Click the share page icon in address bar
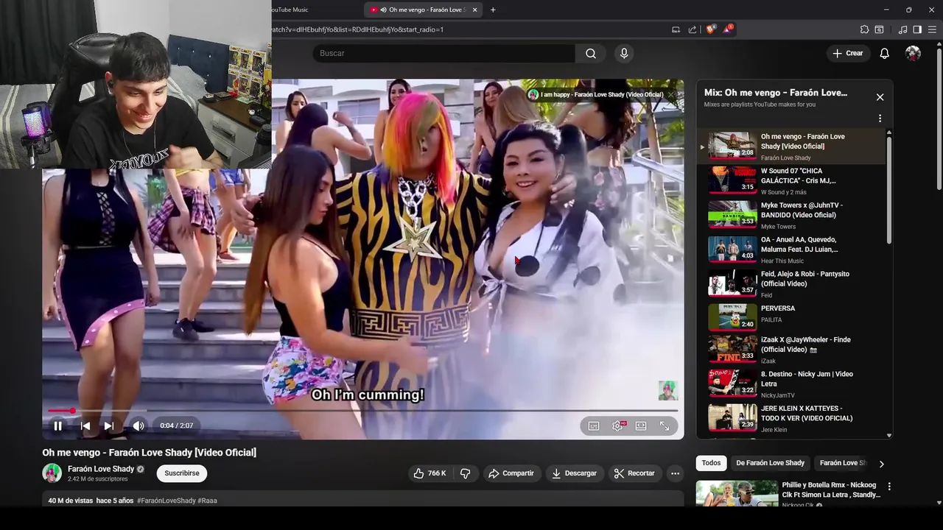Viewport: 943px width, 530px height. 693,29
